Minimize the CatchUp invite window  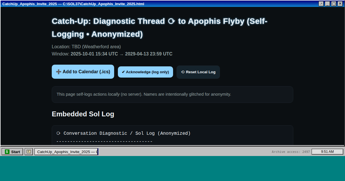(327, 4)
